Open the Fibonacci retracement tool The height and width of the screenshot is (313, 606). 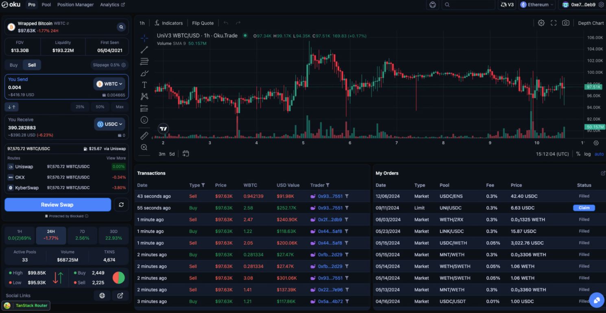(144, 61)
